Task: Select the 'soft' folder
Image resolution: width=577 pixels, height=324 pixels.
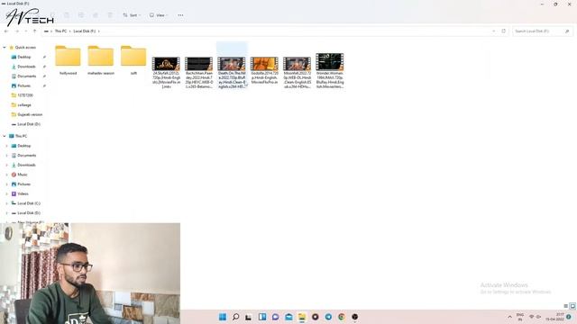Action: point(133,60)
